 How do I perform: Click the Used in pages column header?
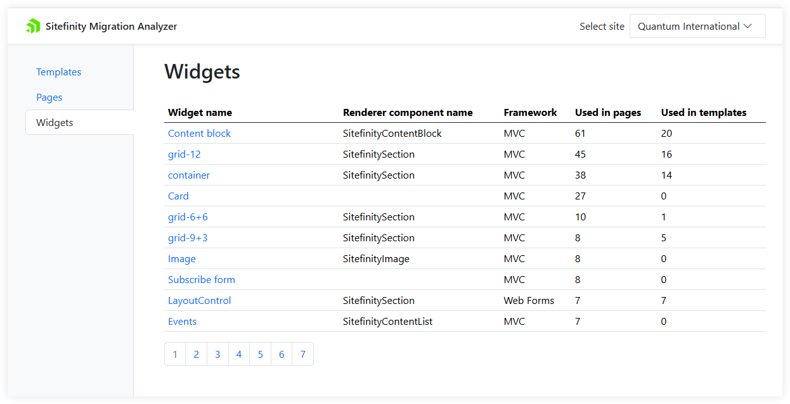click(608, 112)
